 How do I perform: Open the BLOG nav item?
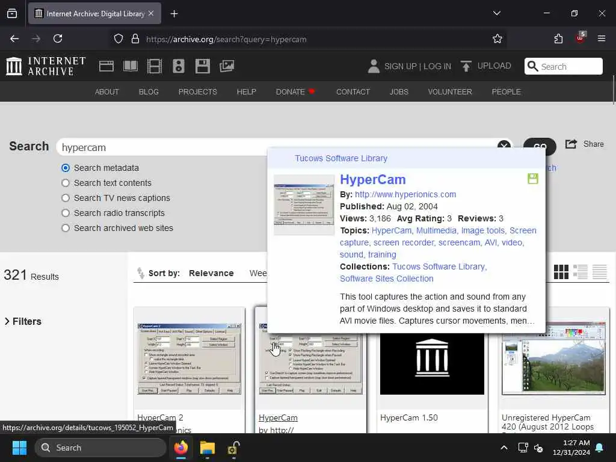click(x=149, y=92)
